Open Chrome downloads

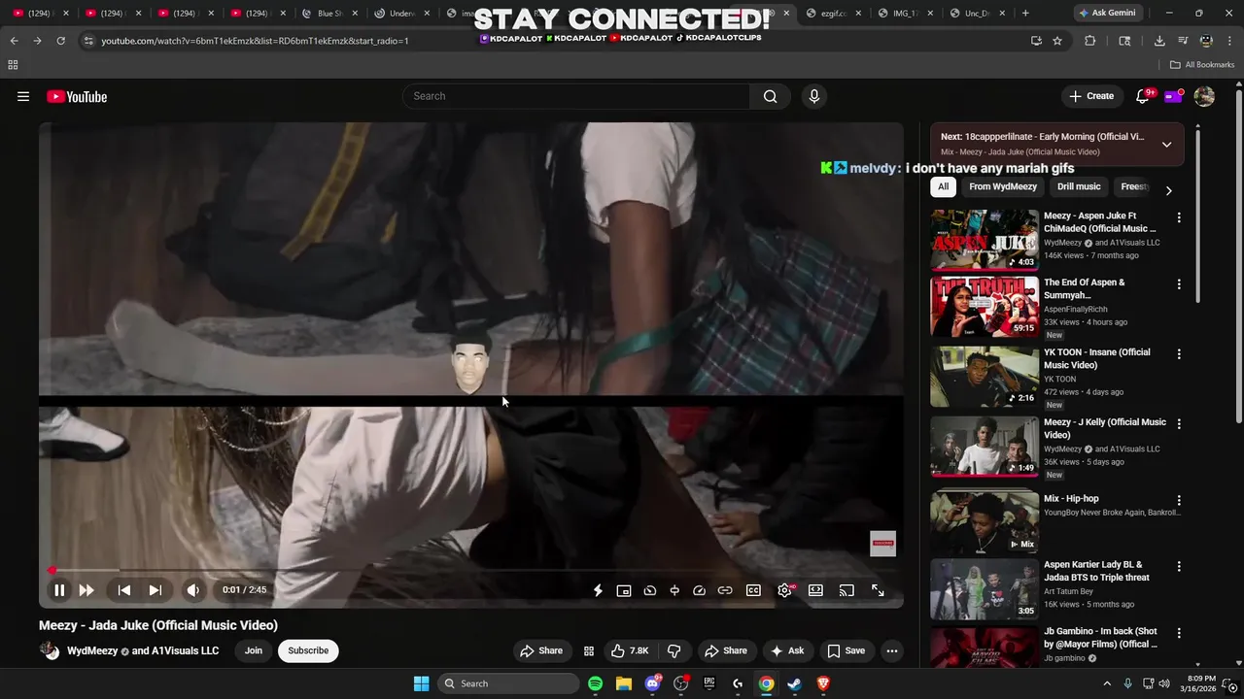(1159, 41)
